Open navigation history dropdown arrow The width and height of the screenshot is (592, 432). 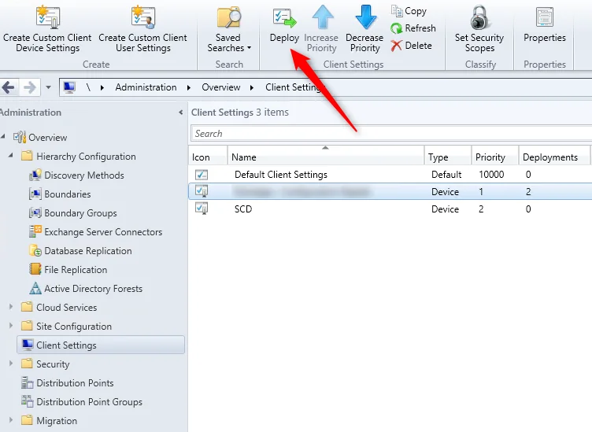(x=48, y=87)
